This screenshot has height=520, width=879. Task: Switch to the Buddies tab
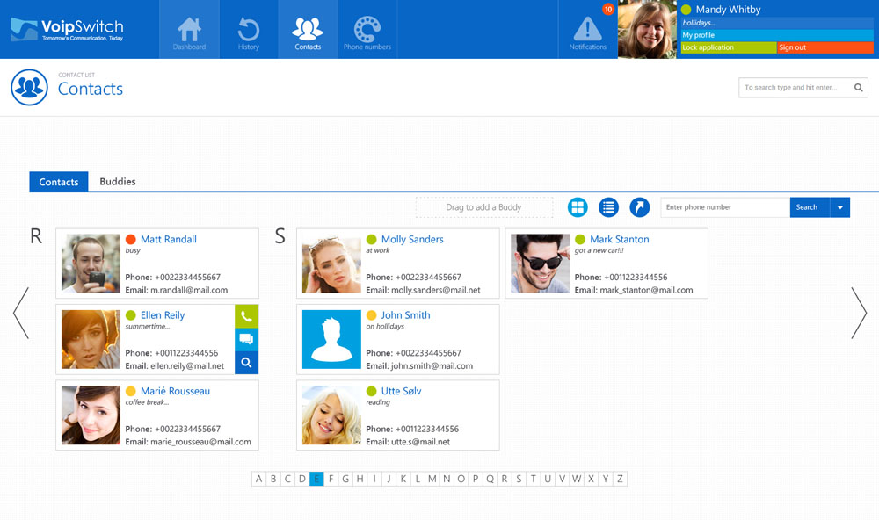tap(118, 182)
